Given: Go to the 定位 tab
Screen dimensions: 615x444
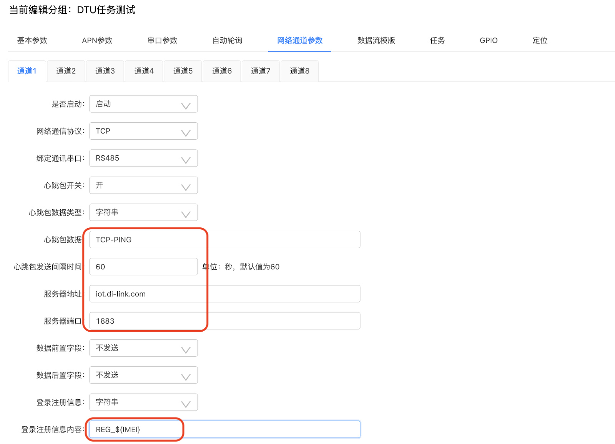Looking at the screenshot, I should (x=540, y=40).
